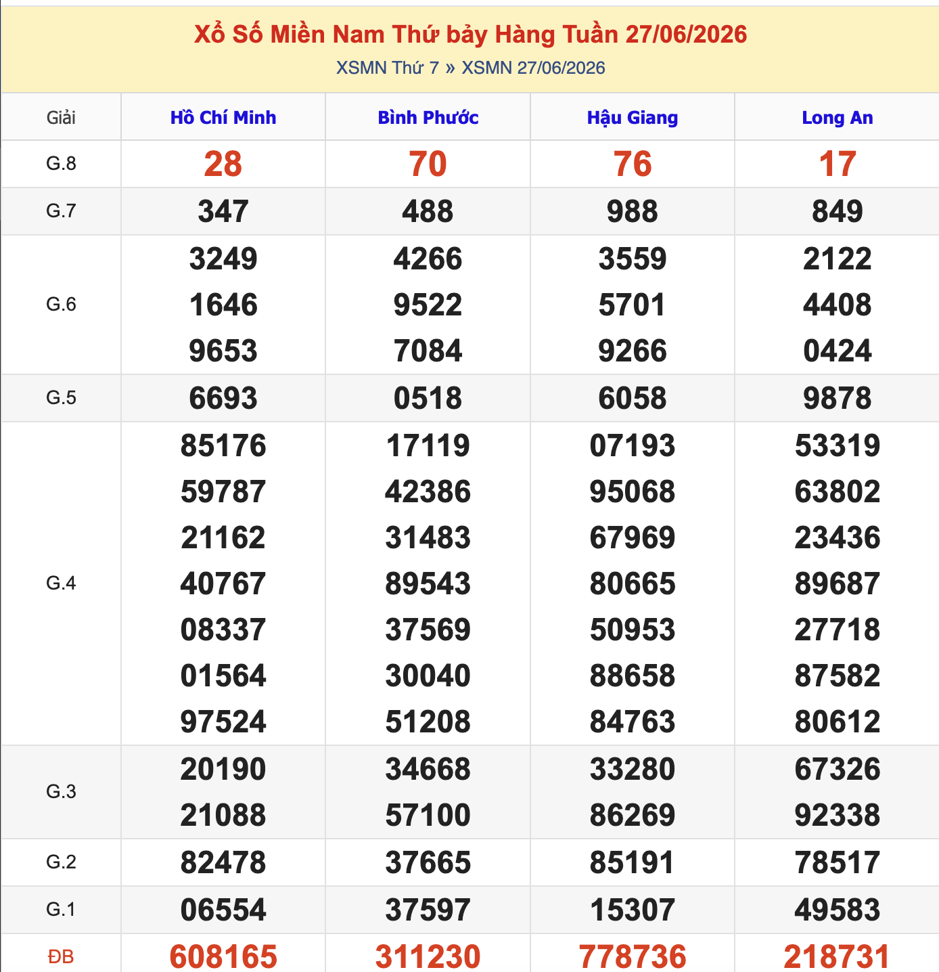
Task: Click the G.5 row label
Action: (61, 398)
